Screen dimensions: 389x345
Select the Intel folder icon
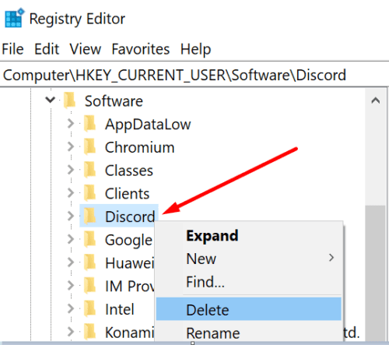pyautogui.click(x=90, y=308)
